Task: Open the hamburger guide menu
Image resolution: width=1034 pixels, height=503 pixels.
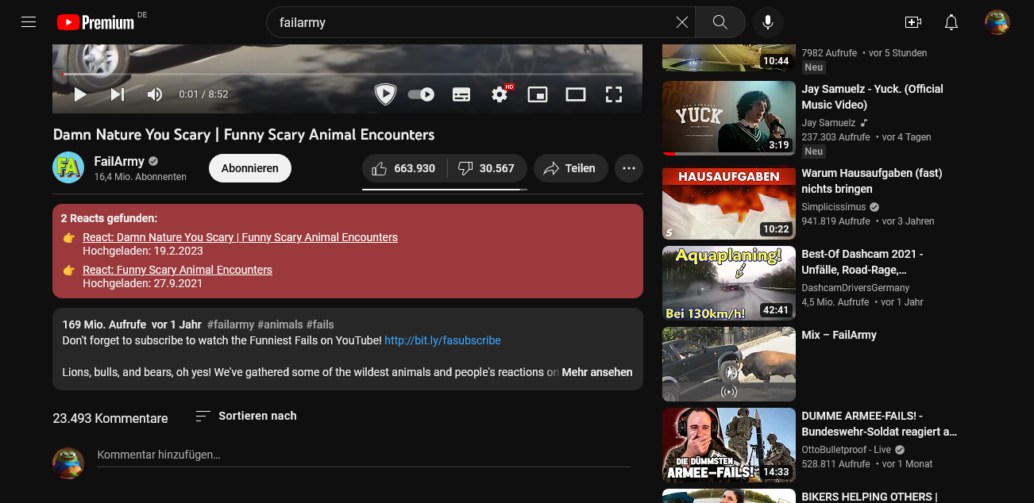Action: coord(29,22)
